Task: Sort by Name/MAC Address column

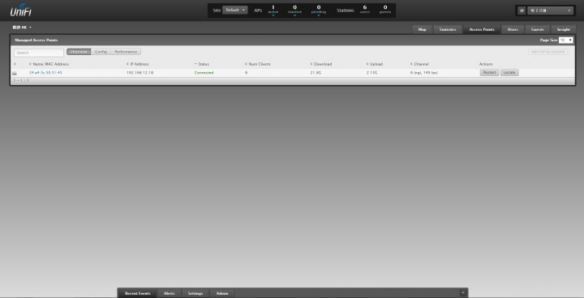Action: click(x=49, y=64)
